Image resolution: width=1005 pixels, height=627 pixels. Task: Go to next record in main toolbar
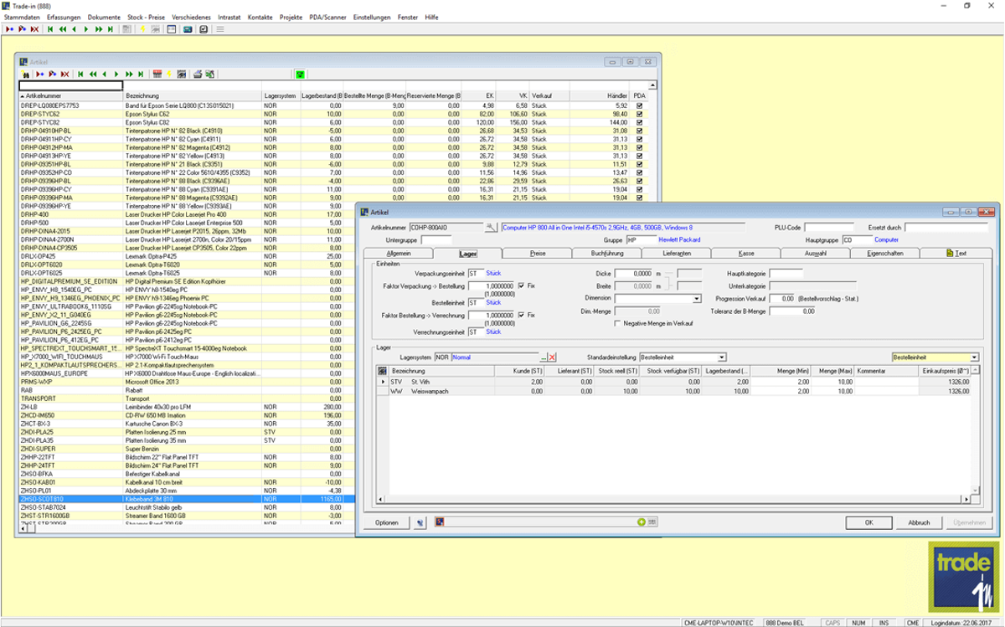(x=86, y=29)
